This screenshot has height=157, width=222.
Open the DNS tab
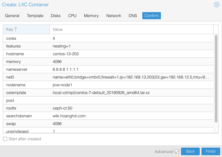pos(133,16)
